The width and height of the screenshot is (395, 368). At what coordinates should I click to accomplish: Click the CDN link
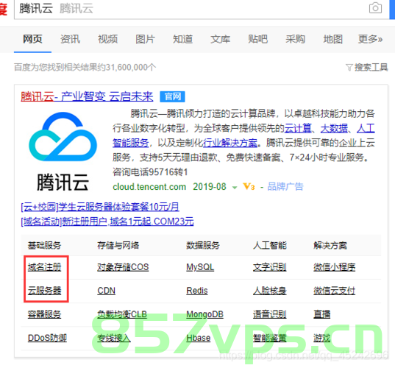[107, 291]
